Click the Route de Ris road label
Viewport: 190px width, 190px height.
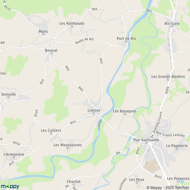[85, 41]
